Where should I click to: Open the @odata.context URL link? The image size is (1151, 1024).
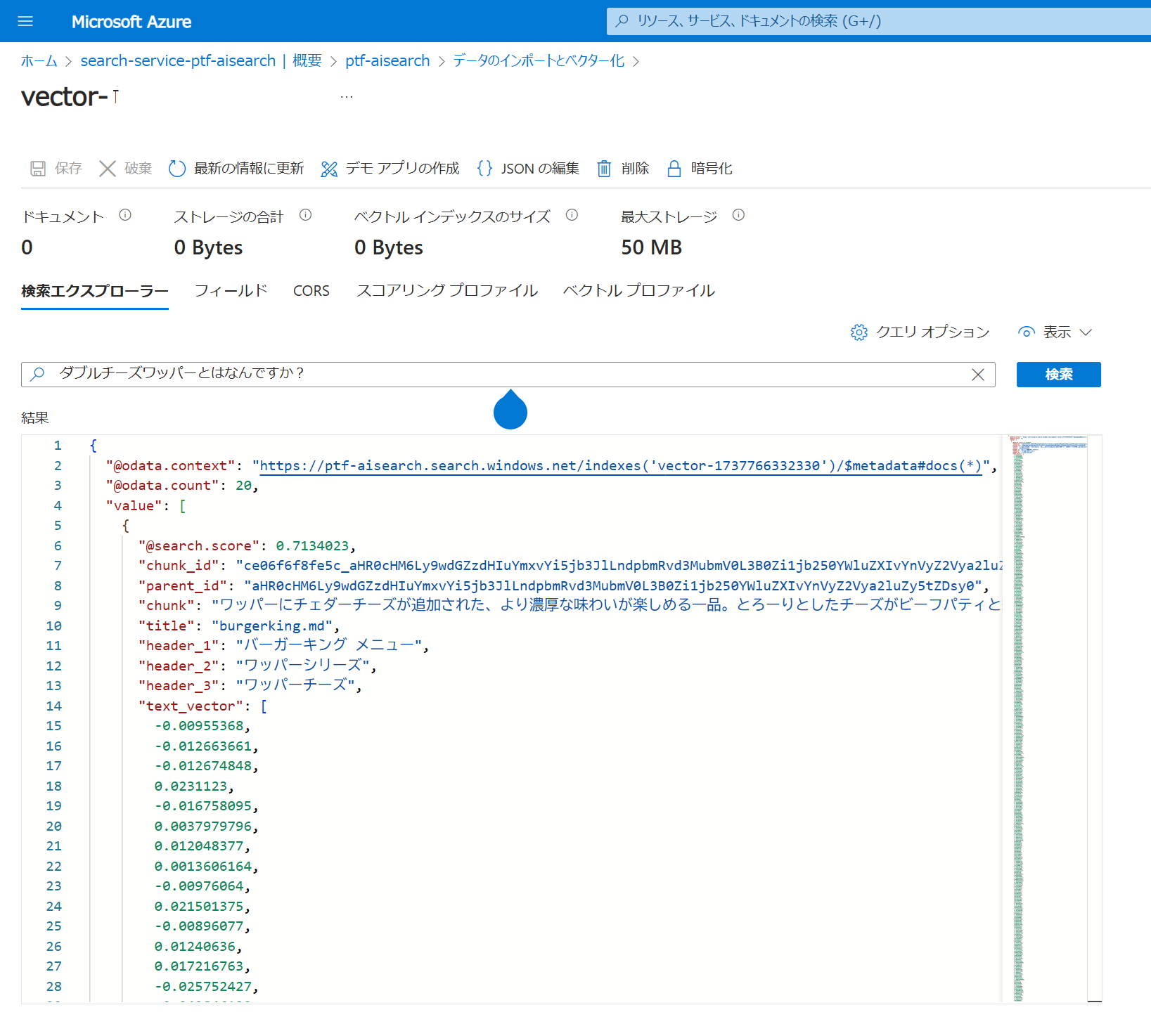coord(620,466)
